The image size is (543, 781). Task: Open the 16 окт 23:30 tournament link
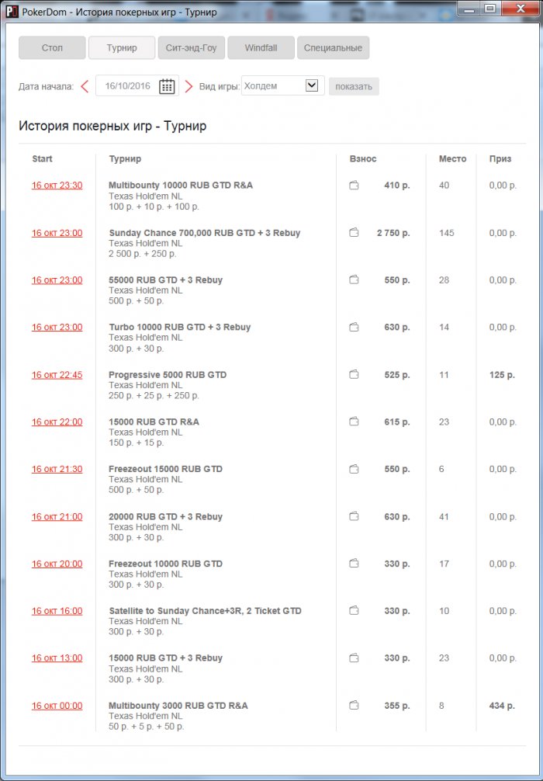click(x=57, y=186)
